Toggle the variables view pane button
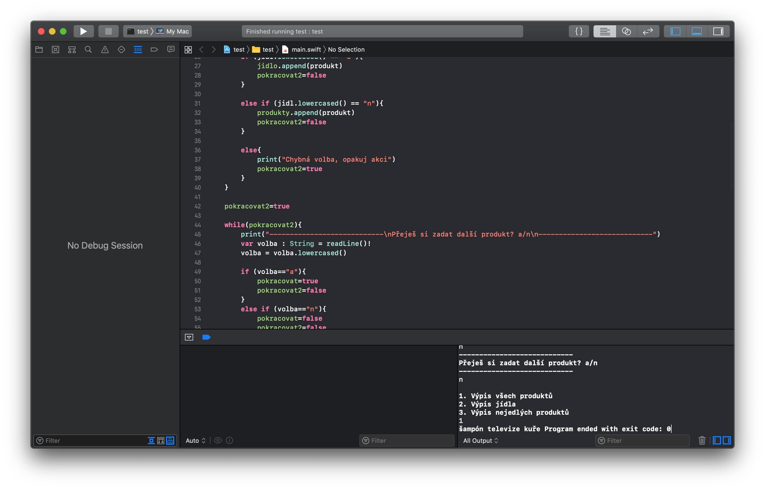 point(717,440)
